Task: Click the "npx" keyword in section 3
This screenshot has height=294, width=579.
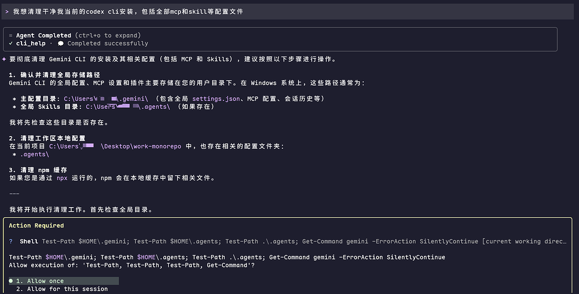Action: [x=62, y=178]
